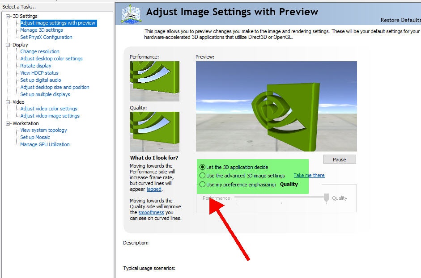This screenshot has height=278, width=421.
Task: Click the 'What do I look for?' heading
Action: [x=154, y=158]
